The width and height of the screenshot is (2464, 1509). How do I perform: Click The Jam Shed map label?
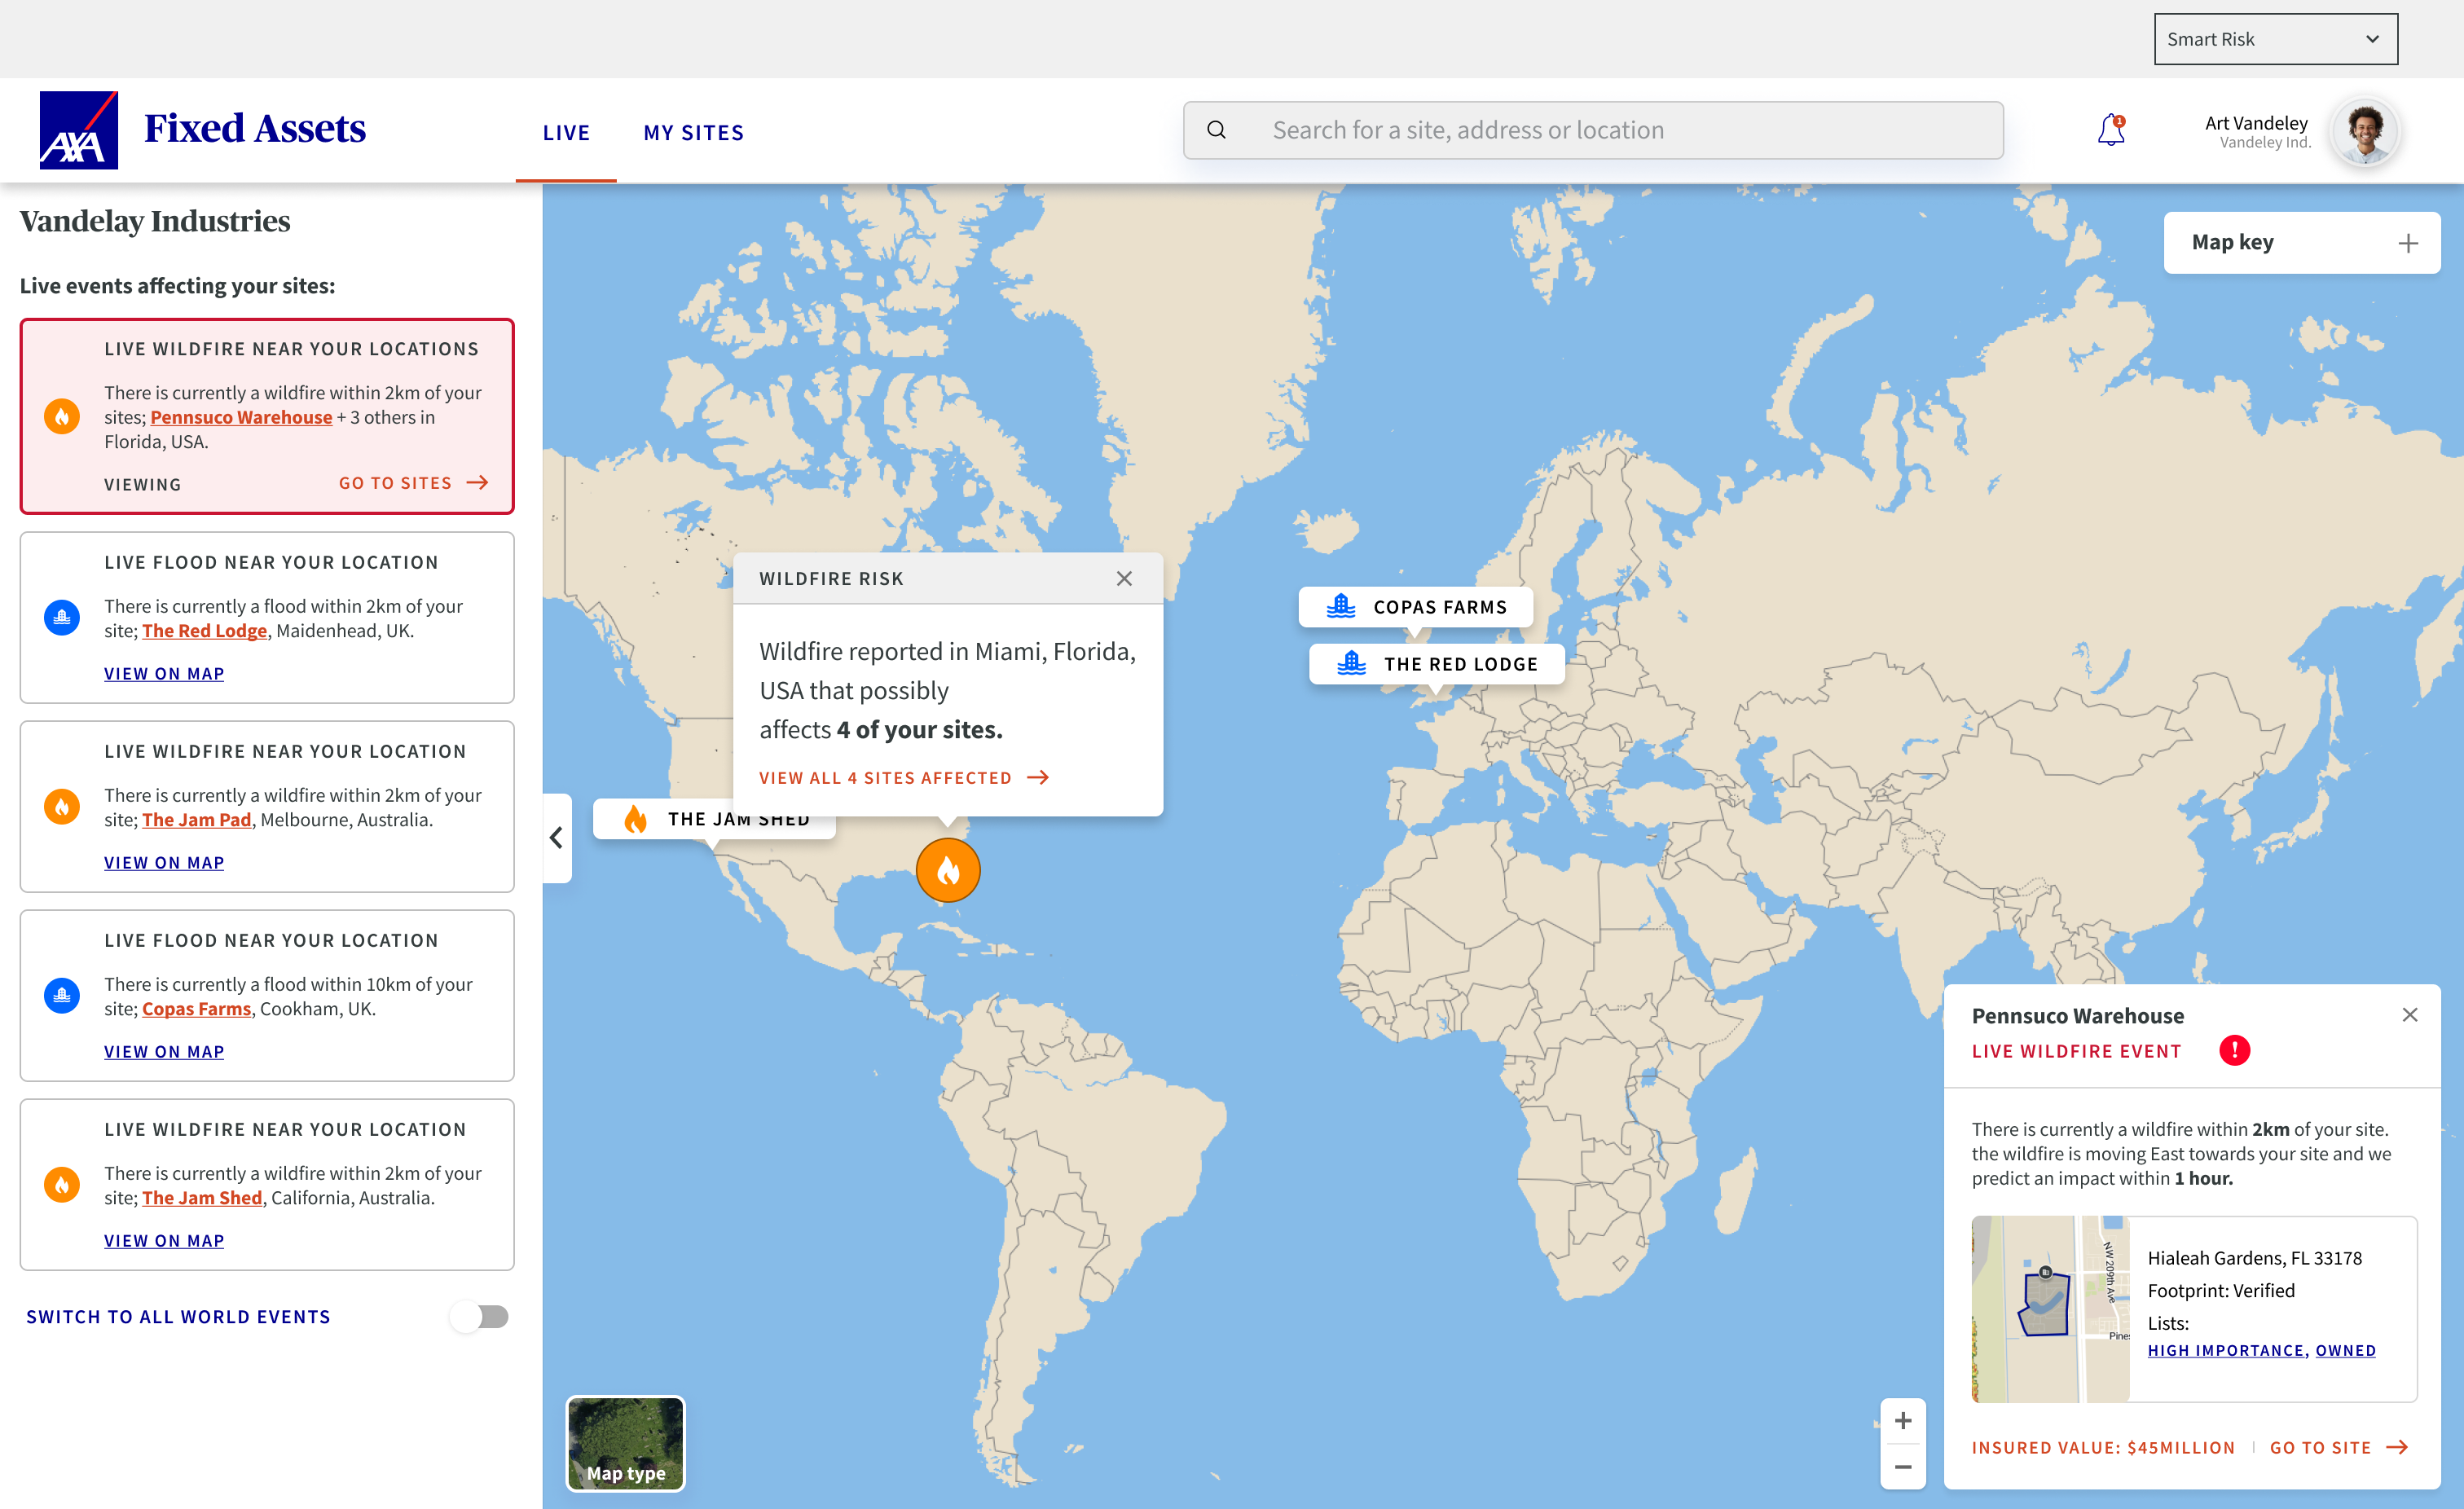pos(714,819)
